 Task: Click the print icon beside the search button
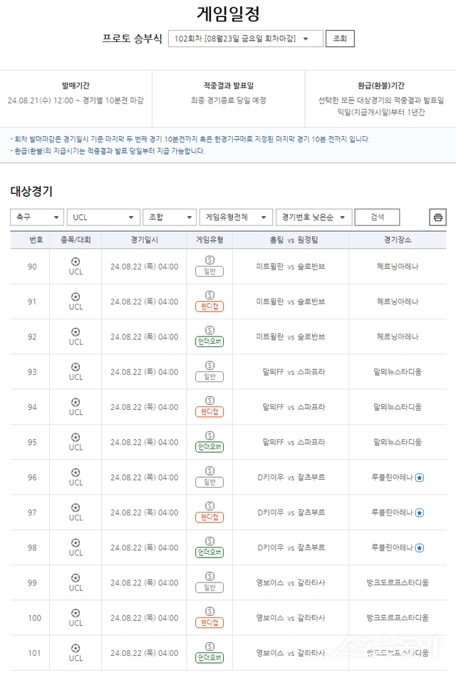438,217
